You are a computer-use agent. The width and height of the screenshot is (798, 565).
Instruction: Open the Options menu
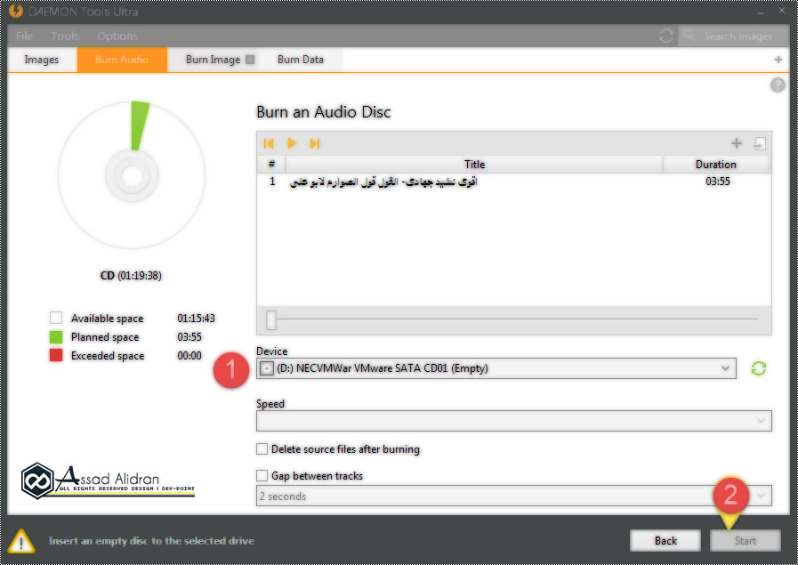click(117, 36)
